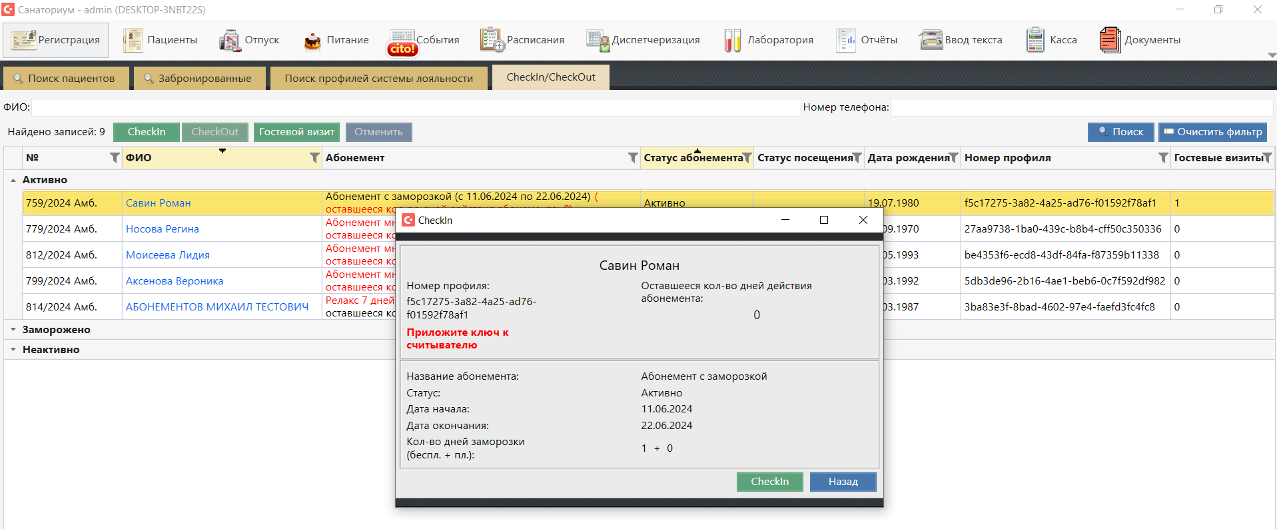1277x529 pixels.
Task: Expand the Заморожено group
Action: pos(13,330)
